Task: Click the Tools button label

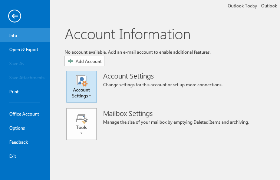Action: [x=81, y=127]
